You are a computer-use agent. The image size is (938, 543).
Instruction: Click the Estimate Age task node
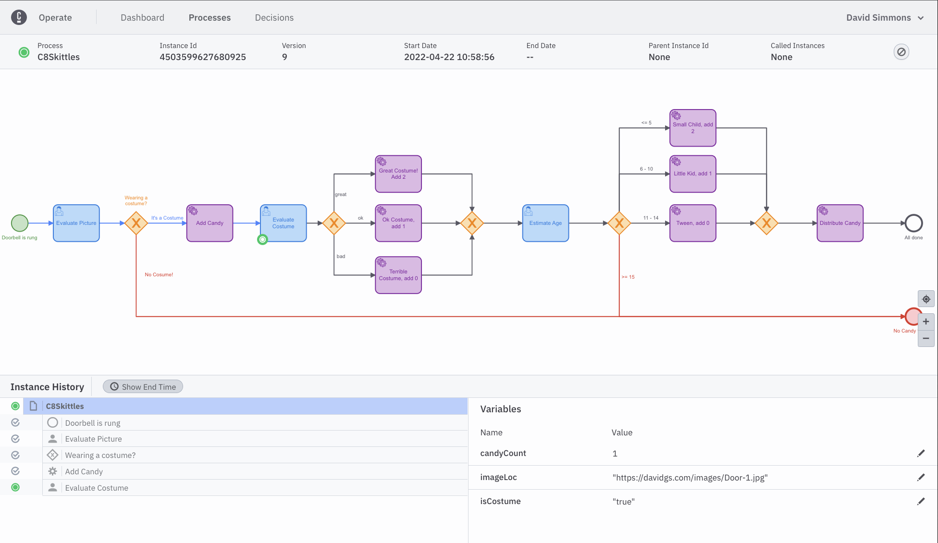point(545,223)
